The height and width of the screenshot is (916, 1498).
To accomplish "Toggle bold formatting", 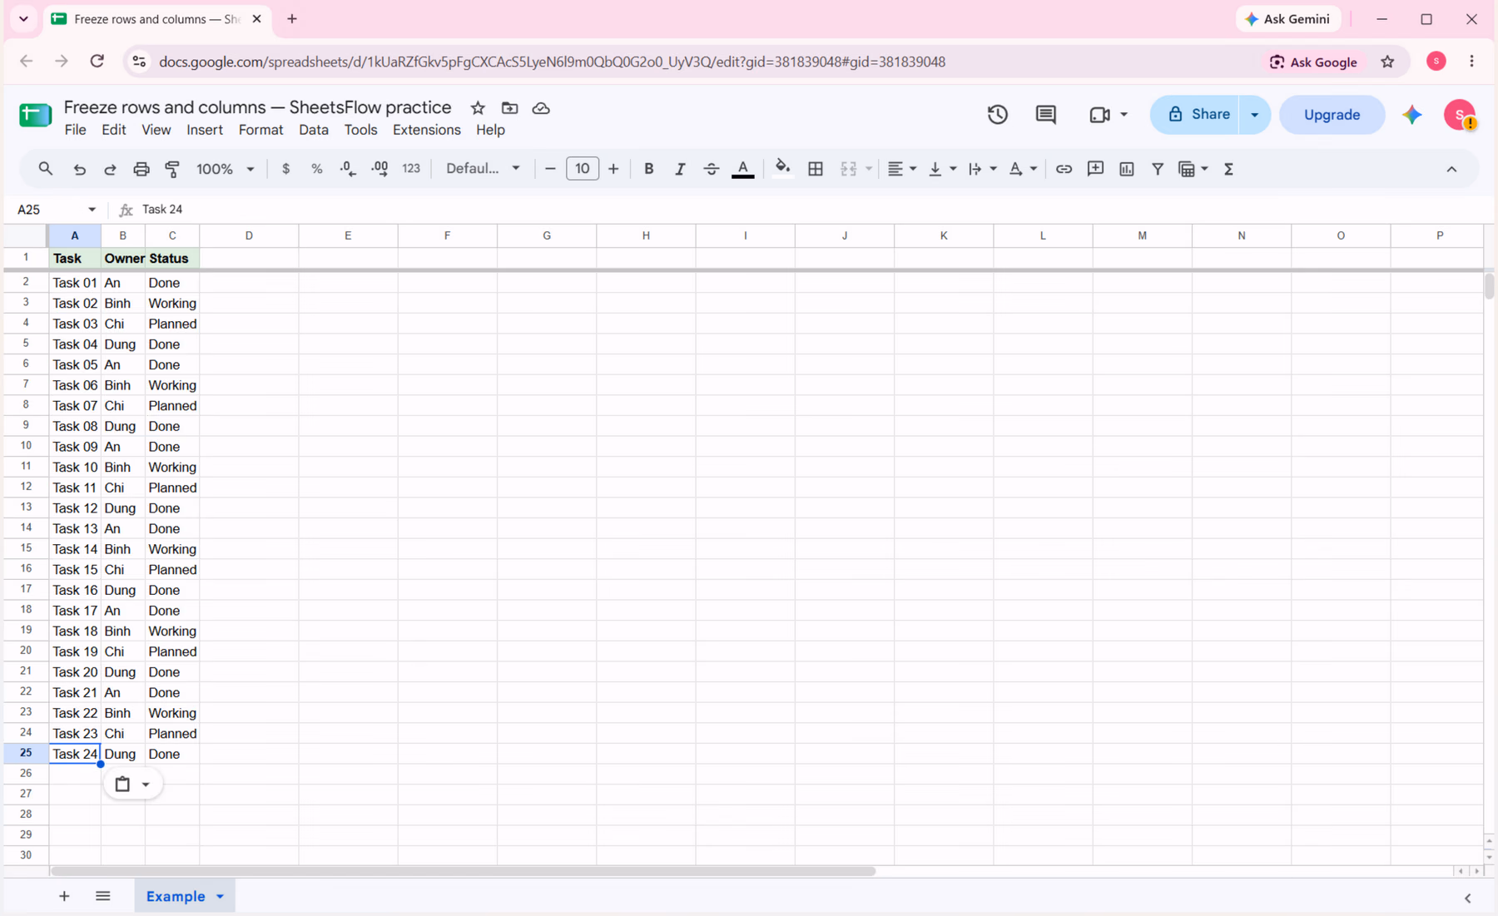I will click(648, 169).
